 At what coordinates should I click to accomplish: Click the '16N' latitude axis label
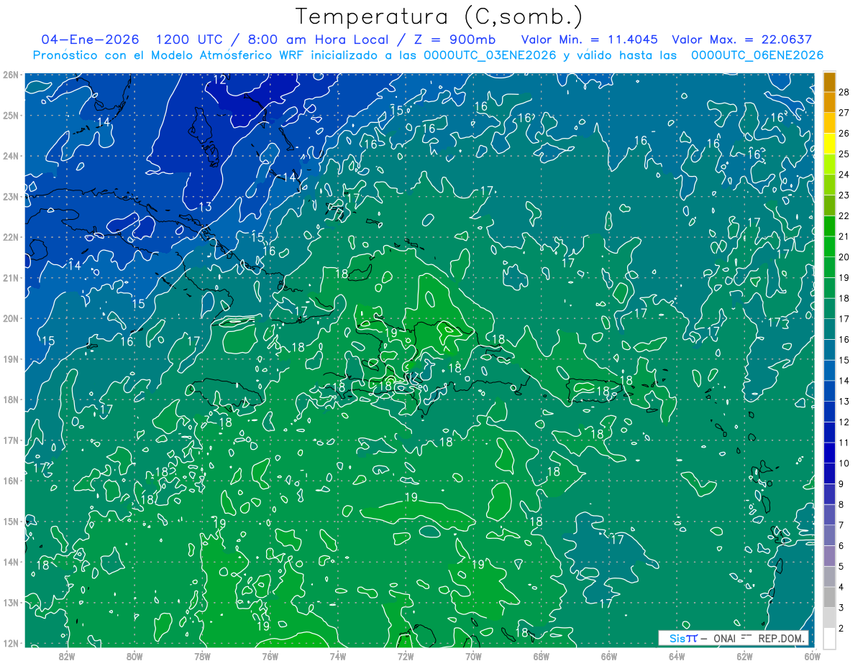coord(10,481)
